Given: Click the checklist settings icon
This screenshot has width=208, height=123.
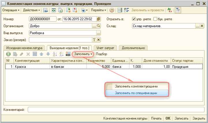Looking at the screenshot, I should [x=127, y=10].
